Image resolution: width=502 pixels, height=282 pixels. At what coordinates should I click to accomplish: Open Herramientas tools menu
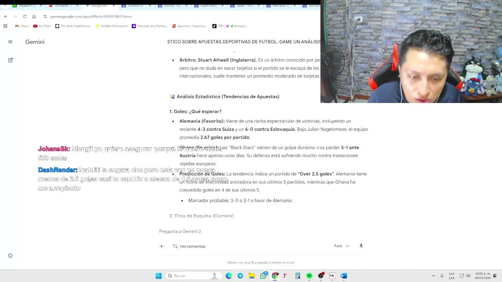(x=189, y=246)
